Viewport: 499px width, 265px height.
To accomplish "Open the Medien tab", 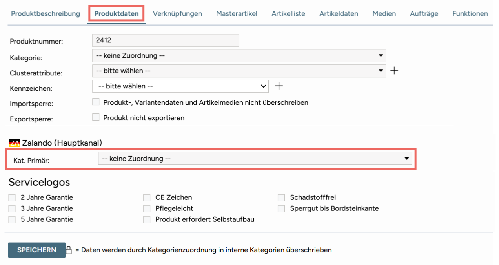I will click(384, 13).
